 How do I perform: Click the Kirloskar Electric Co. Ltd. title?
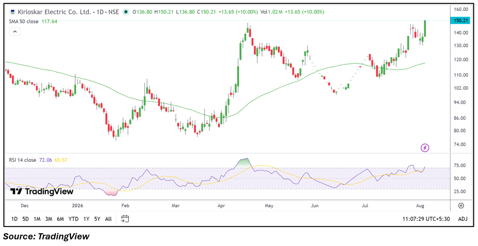[x=54, y=12]
